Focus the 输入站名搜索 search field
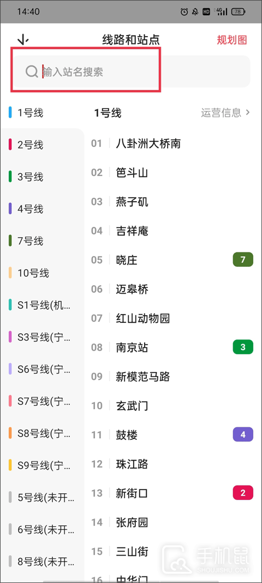This screenshot has height=583, width=262. (132, 72)
